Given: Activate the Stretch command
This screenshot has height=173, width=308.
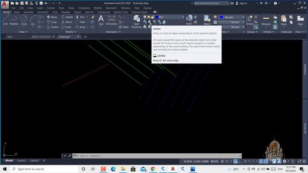Looking at the screenshot, I should pyautogui.click(x=52, y=27).
